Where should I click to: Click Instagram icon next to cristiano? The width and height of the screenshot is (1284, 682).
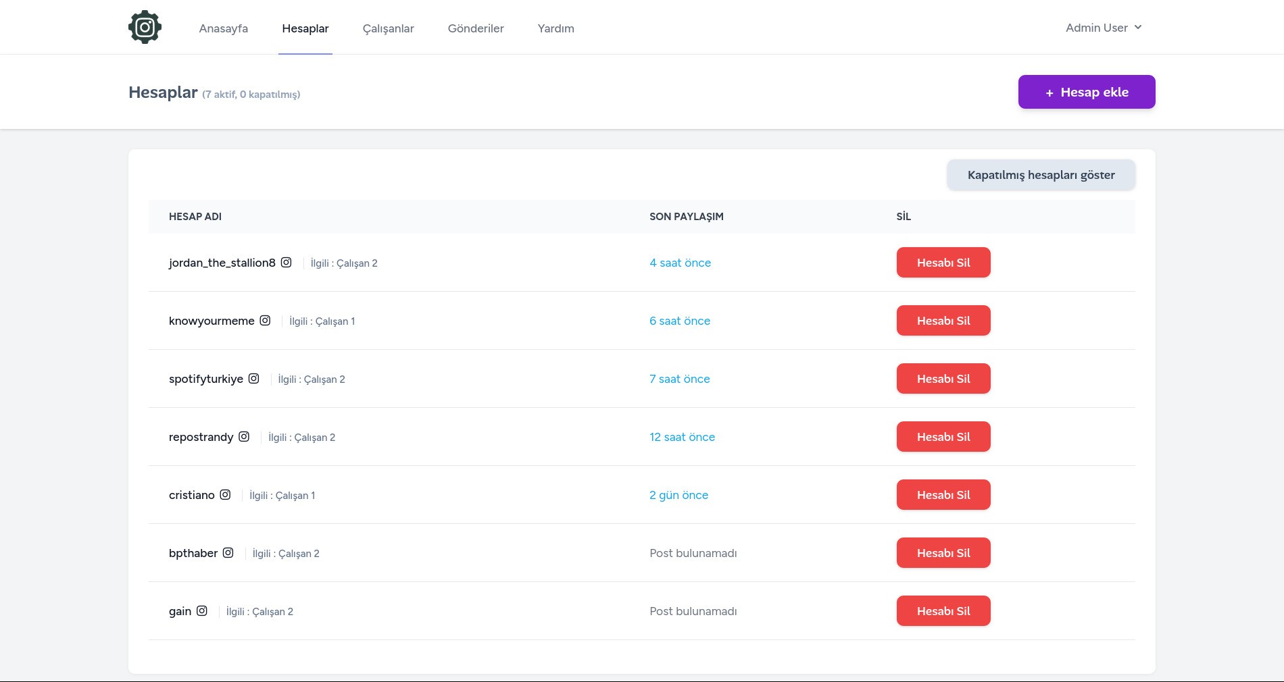click(x=226, y=494)
